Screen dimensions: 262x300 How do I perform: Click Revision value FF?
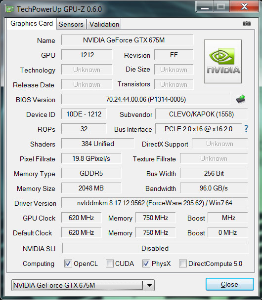(174, 55)
